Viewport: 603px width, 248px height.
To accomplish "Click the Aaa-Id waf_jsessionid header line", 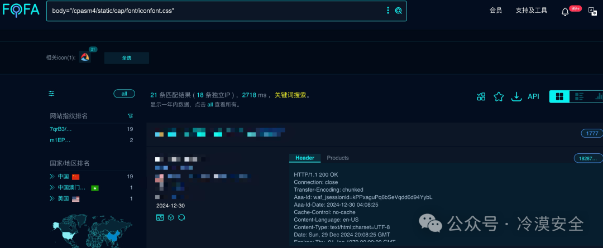I will point(363,197).
